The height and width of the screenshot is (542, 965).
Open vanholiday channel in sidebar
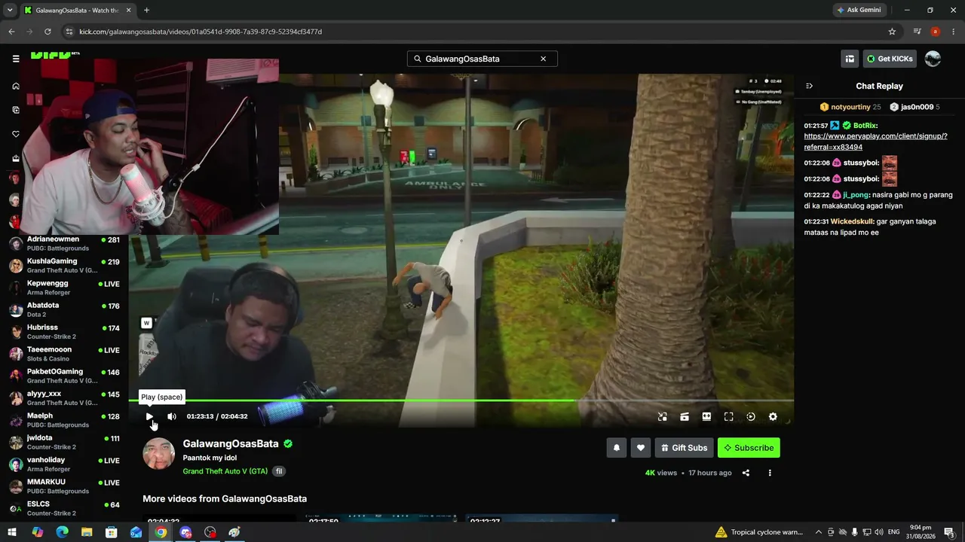click(x=64, y=464)
